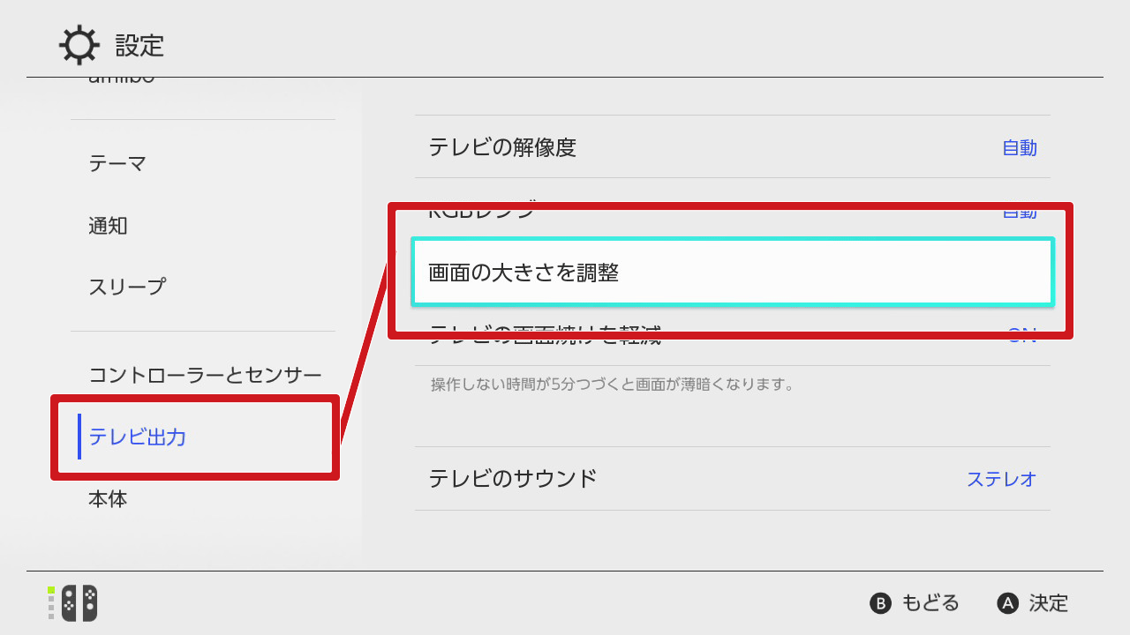Click the Joy-Con controller icon

(x=79, y=603)
